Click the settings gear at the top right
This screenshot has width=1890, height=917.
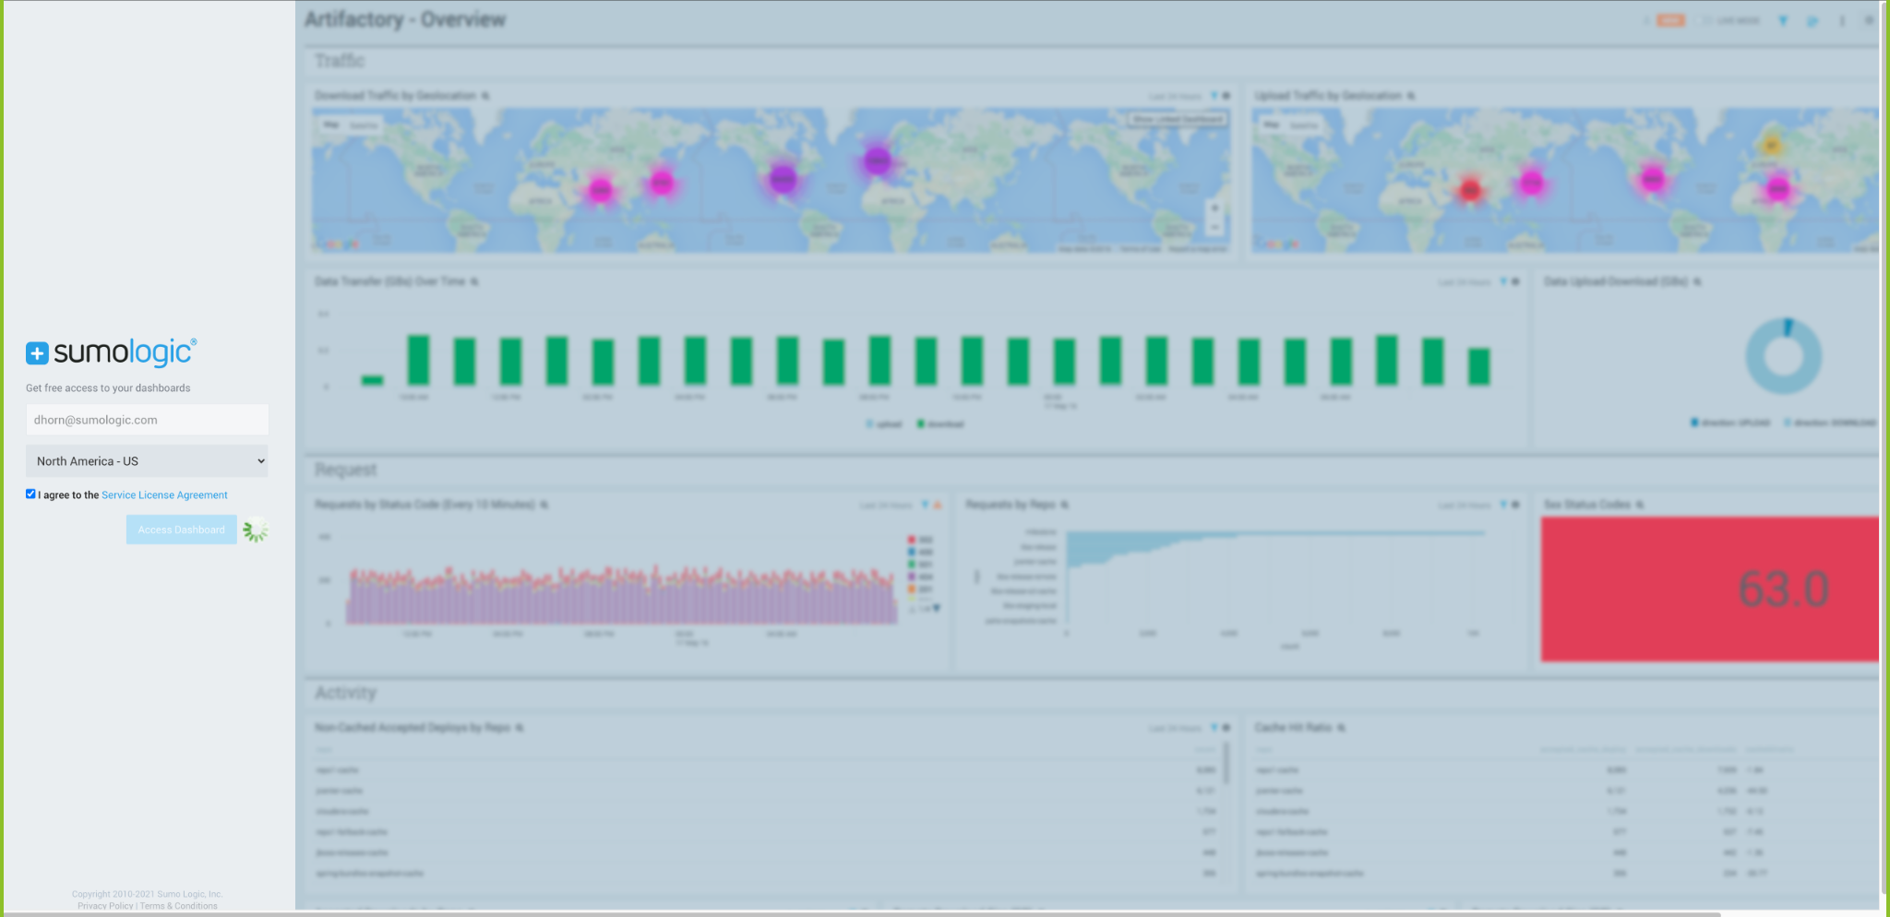click(1871, 20)
